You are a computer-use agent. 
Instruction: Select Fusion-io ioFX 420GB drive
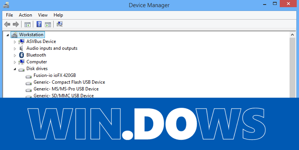click(55, 75)
